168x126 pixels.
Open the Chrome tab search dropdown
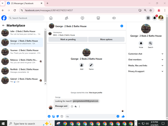click(2, 3)
